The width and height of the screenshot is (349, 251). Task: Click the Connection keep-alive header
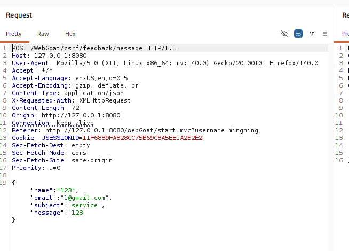(53, 123)
